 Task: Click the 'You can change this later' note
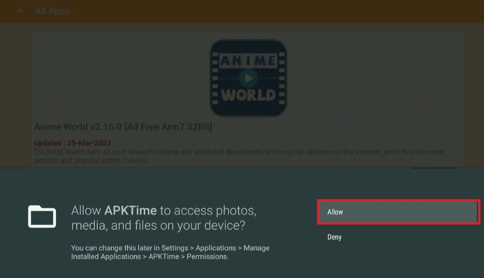pyautogui.click(x=170, y=252)
